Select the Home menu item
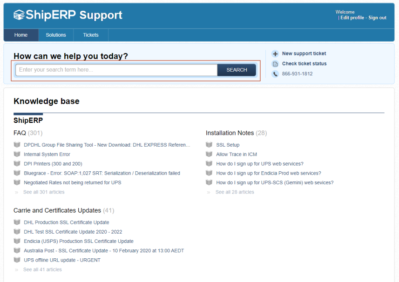Screen dimensions: 399x282 (20, 35)
